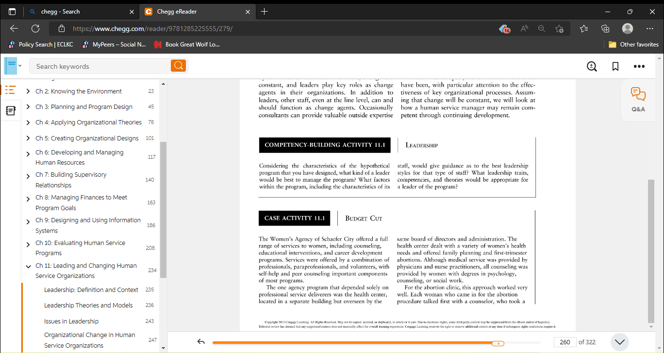664x353 pixels.
Task: Open Book Great Wolf Lo... bookmark
Action: coord(187,45)
